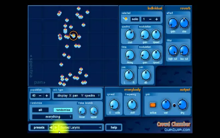220x138 pixels.
Task: Open the help page
Action: point(114,127)
